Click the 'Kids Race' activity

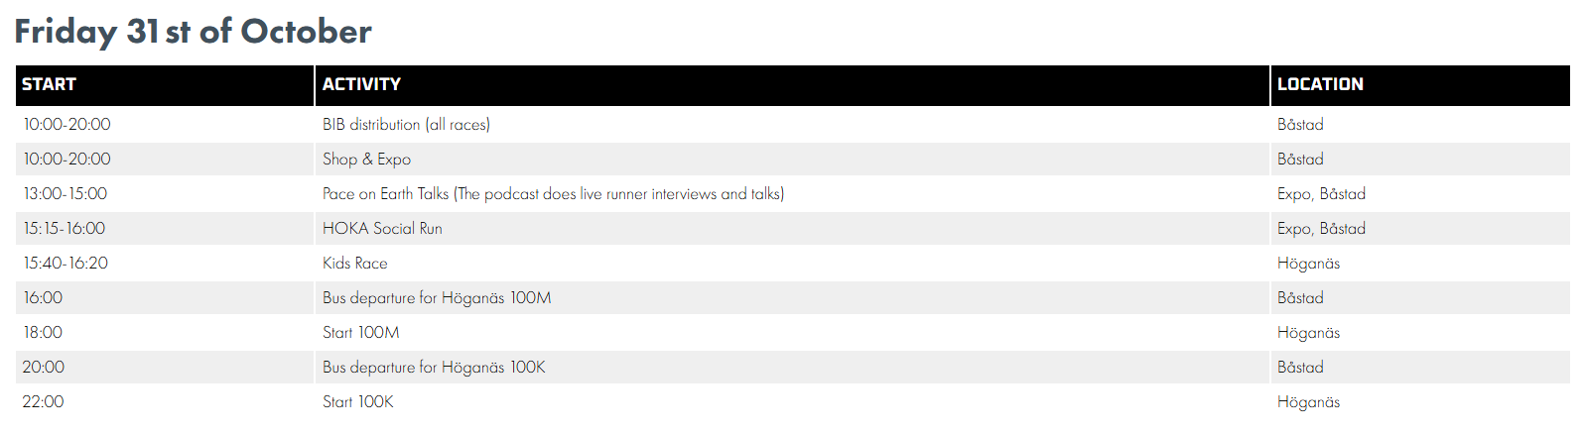(x=354, y=264)
